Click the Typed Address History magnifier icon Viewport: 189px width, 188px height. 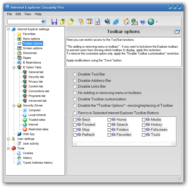point(19,163)
